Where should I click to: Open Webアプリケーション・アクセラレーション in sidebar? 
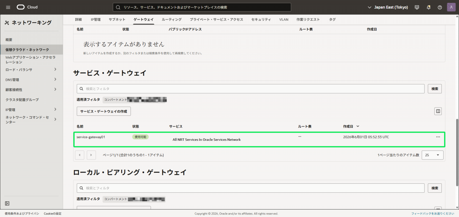click(x=30, y=59)
